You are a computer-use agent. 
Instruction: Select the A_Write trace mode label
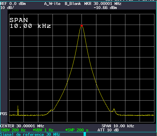pos(52,4)
